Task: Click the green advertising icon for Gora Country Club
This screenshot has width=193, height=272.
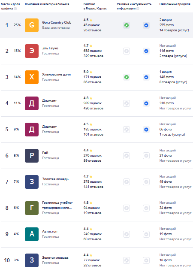Action: pyautogui.click(x=127, y=25)
